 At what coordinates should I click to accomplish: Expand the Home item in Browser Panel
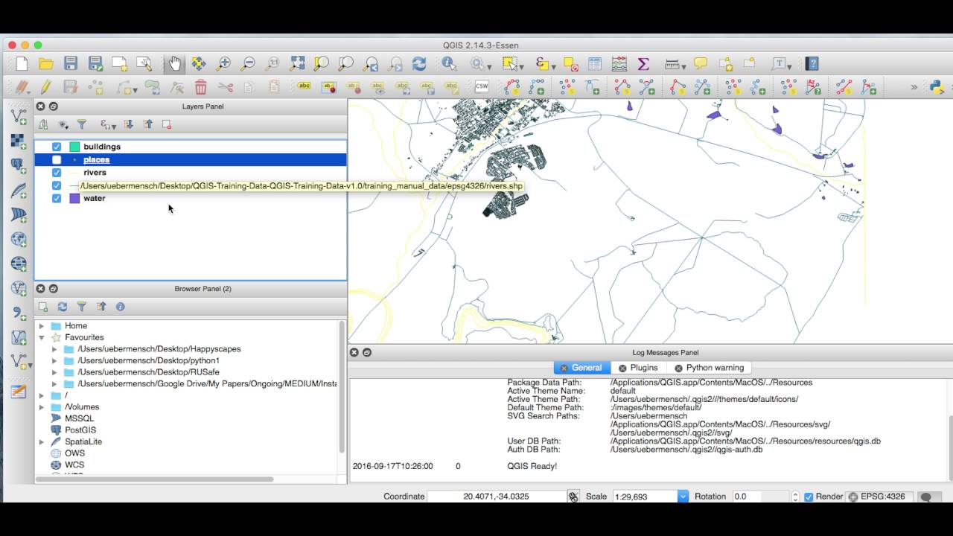pyautogui.click(x=42, y=326)
